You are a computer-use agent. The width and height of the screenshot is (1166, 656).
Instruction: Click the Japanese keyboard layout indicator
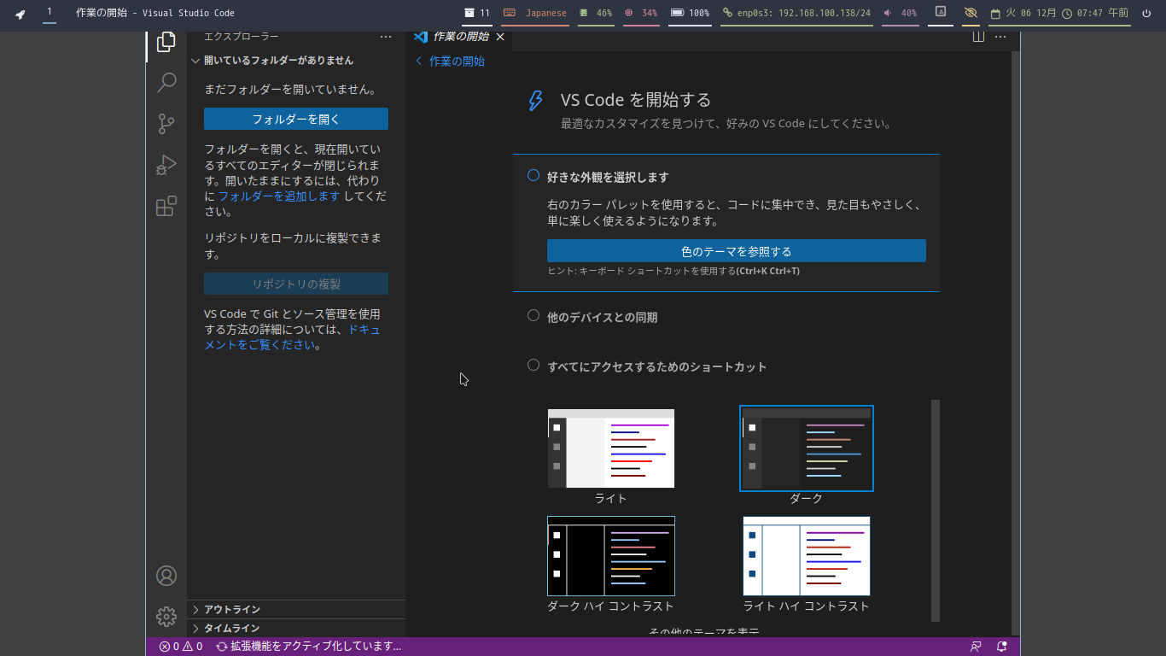click(535, 13)
